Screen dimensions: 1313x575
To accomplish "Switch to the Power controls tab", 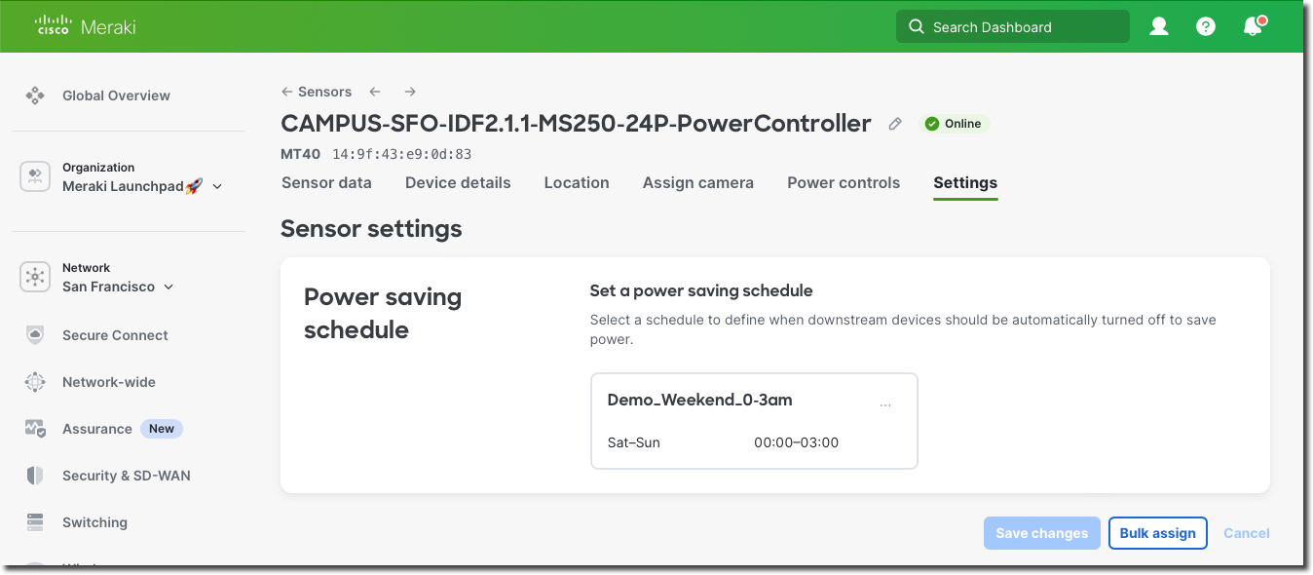I will point(844,182).
